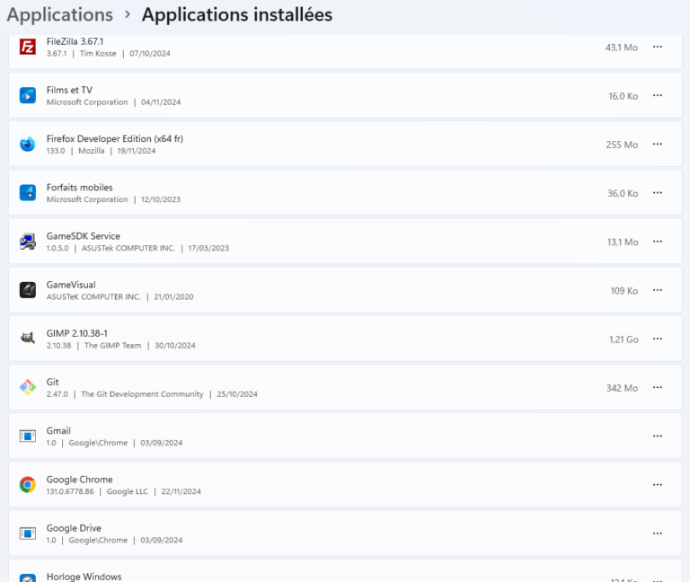
Task: Click the GameSDK Service icon
Action: tap(28, 242)
